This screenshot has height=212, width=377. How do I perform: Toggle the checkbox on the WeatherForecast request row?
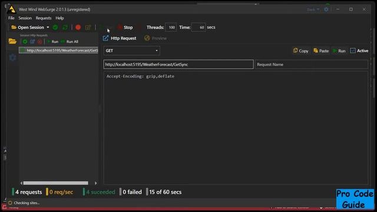[22, 50]
